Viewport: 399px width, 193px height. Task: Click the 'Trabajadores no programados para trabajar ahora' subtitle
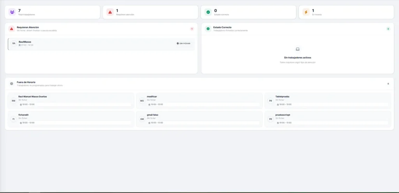tap(40, 86)
